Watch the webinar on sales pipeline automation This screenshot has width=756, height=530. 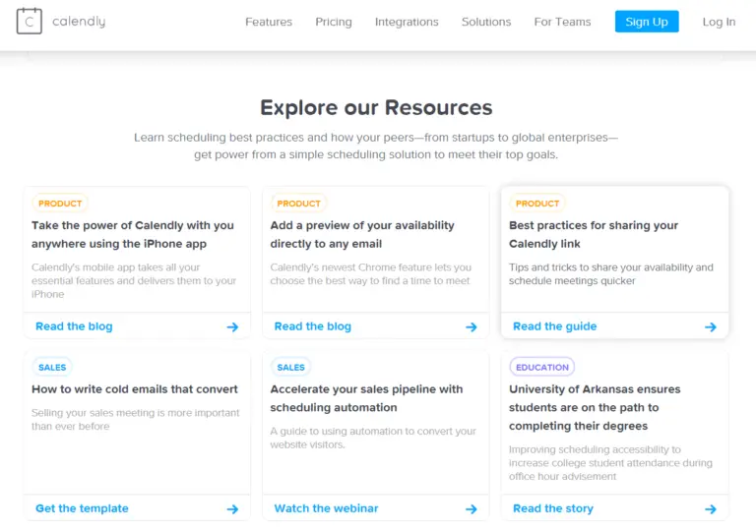pos(326,508)
